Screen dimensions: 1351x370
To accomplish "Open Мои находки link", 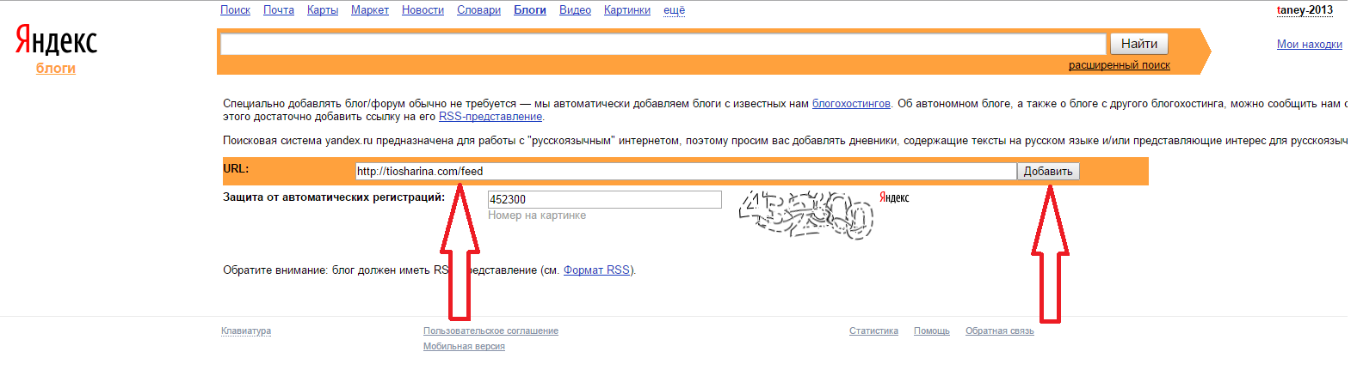I will click(x=1309, y=45).
